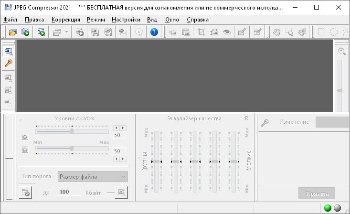350x214 pixels.
Task: Open the Вид menu
Action: (152, 20)
